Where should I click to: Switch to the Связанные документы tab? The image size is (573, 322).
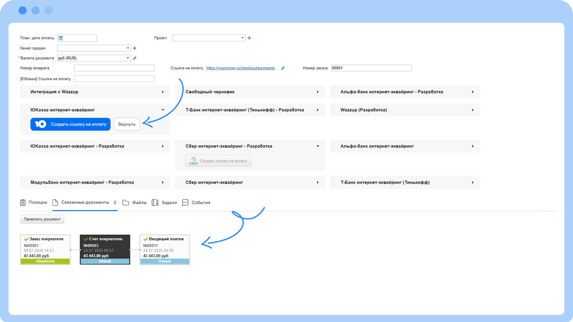tap(85, 202)
